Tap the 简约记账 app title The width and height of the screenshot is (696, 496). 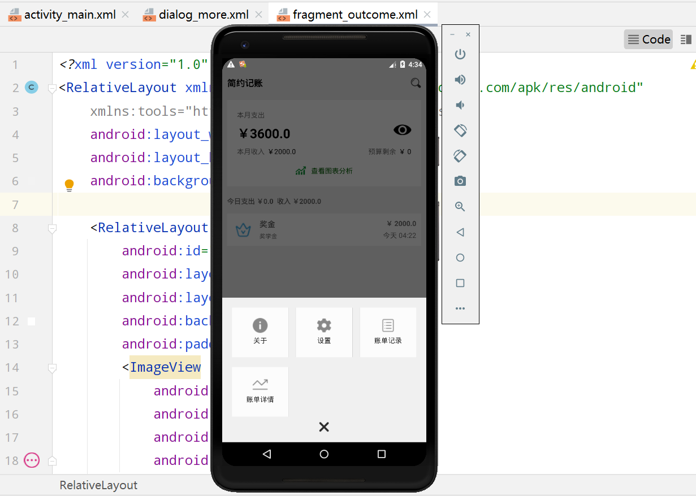tap(245, 83)
